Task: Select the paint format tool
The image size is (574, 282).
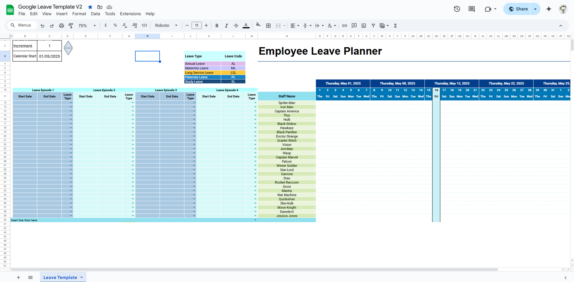Action: click(x=71, y=26)
